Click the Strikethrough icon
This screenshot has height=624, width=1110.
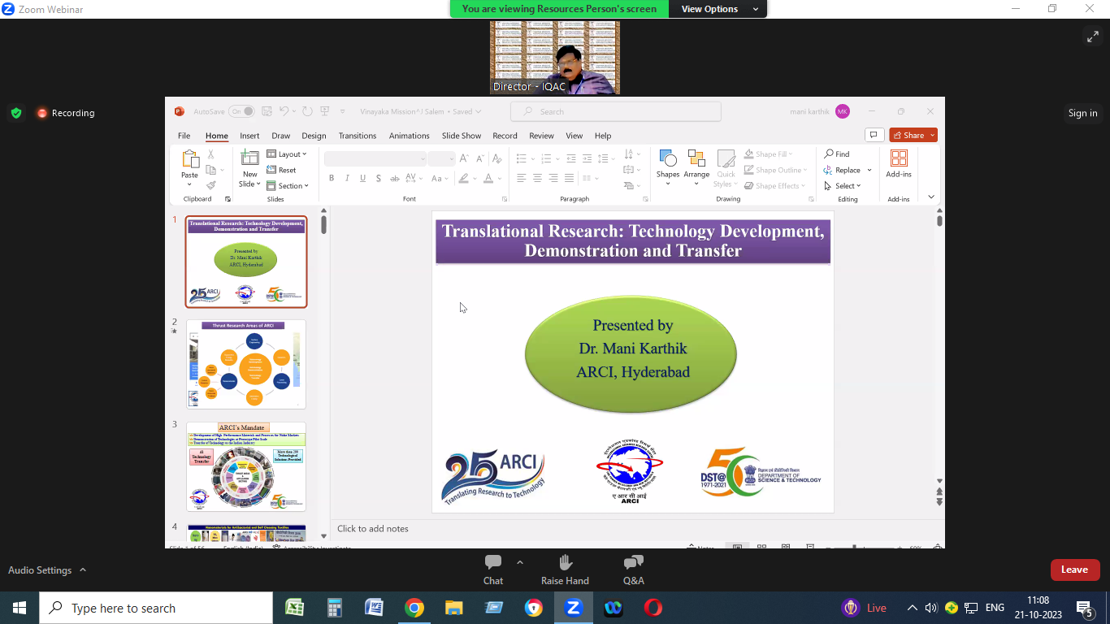pyautogui.click(x=394, y=178)
